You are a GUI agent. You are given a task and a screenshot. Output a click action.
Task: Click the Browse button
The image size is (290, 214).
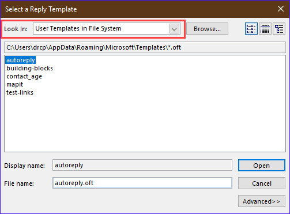(207, 29)
